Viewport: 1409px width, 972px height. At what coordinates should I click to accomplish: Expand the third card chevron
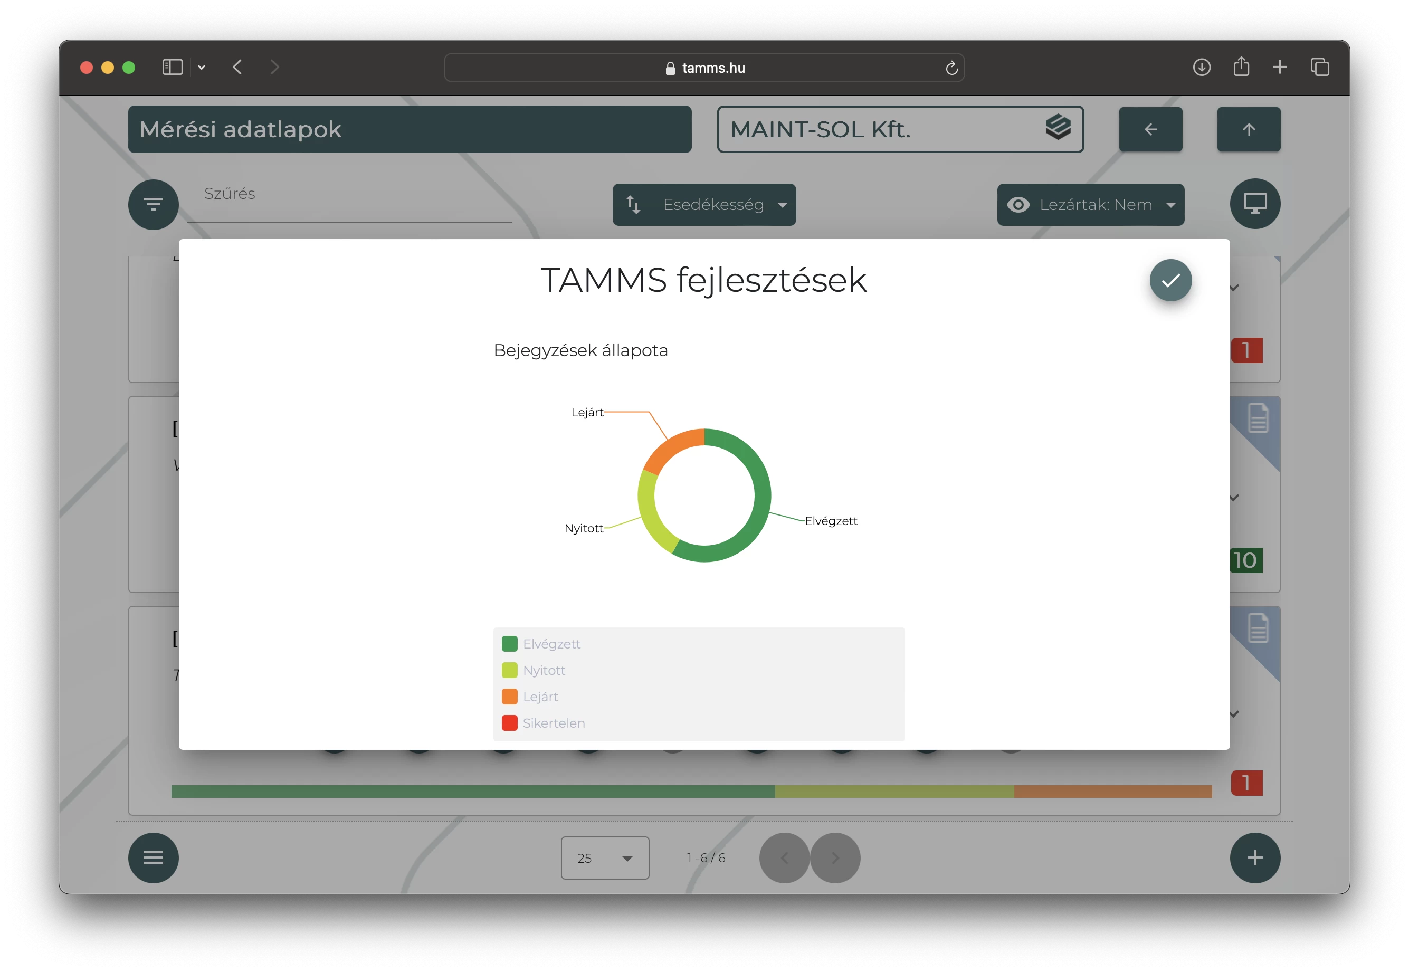1234,714
